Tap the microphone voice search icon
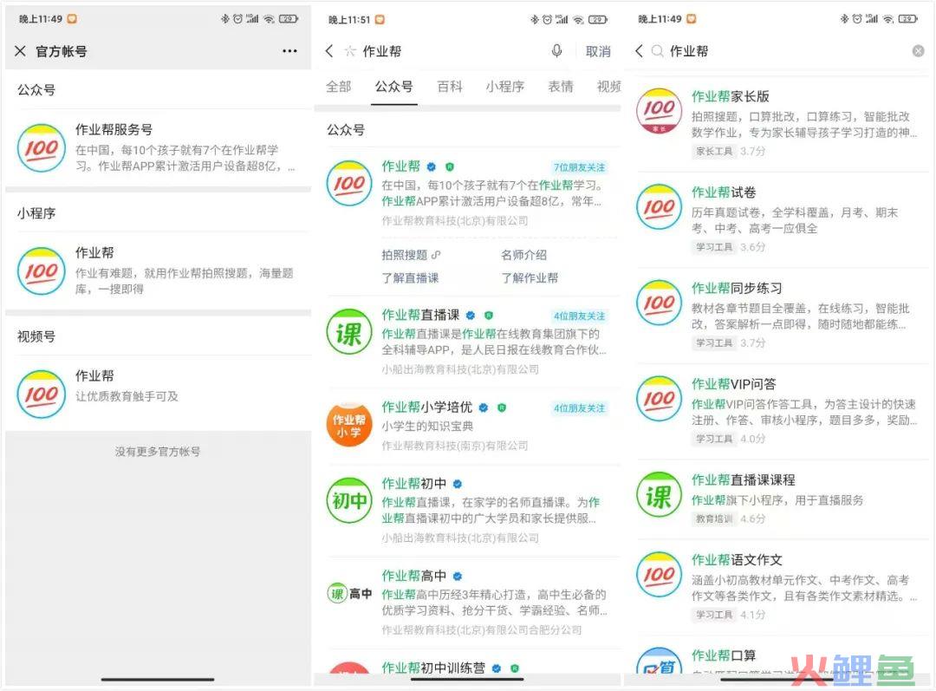Screen dimensions: 936x691 tap(556, 51)
